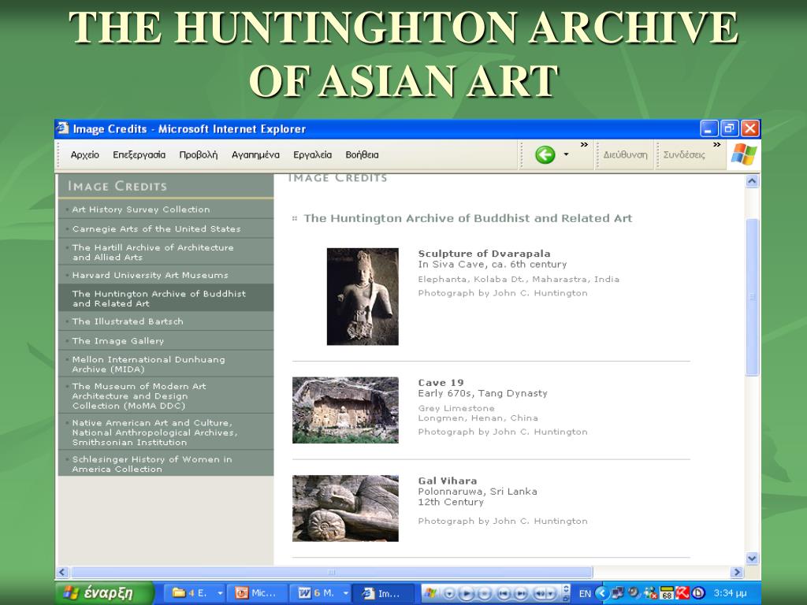Click the 3:34 μμ taskbar clock
Image resolution: width=807 pixels, height=605 pixels.
point(730,593)
